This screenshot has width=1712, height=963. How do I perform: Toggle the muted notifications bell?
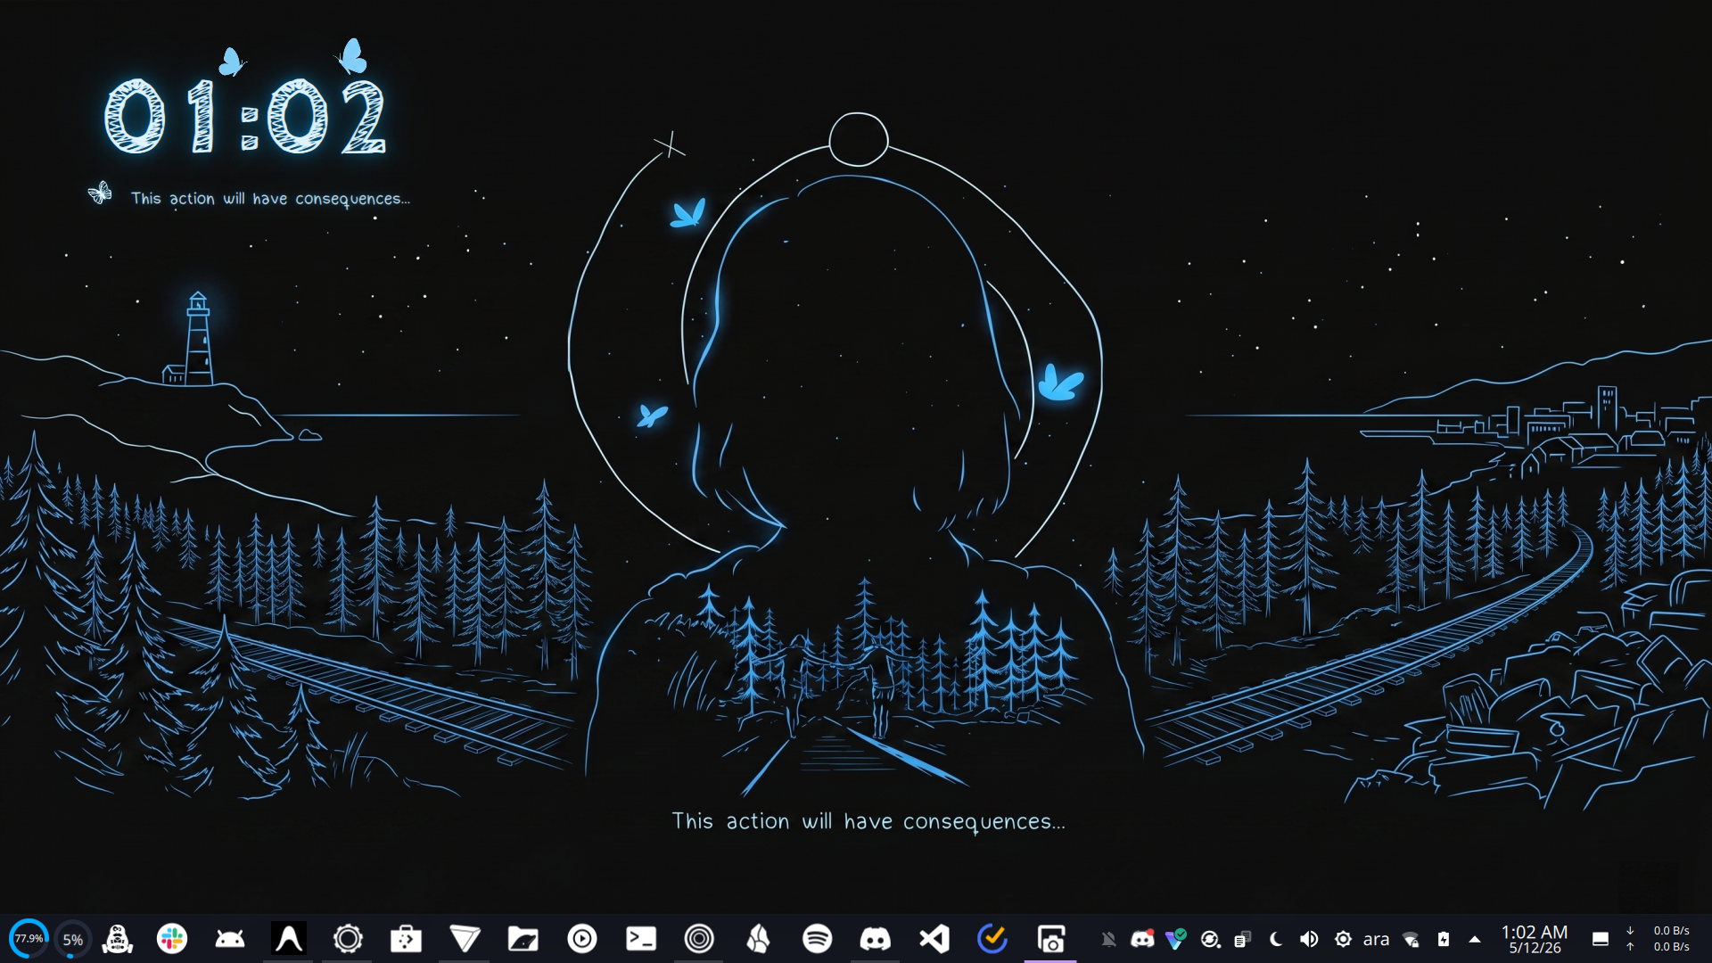click(1108, 939)
